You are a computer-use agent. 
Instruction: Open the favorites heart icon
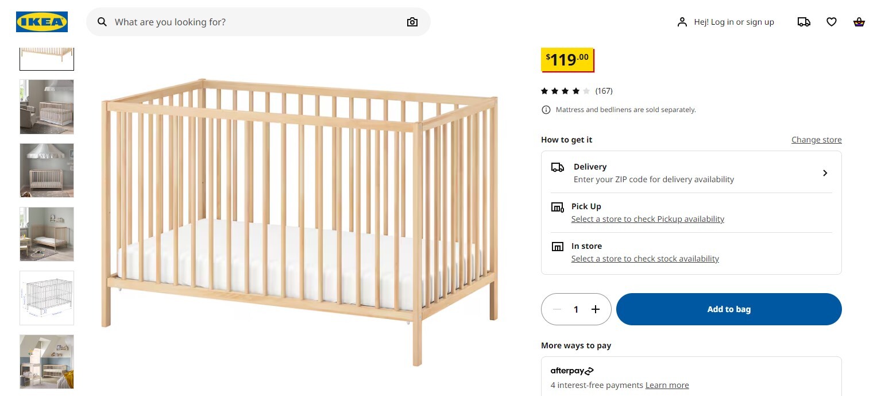(831, 22)
